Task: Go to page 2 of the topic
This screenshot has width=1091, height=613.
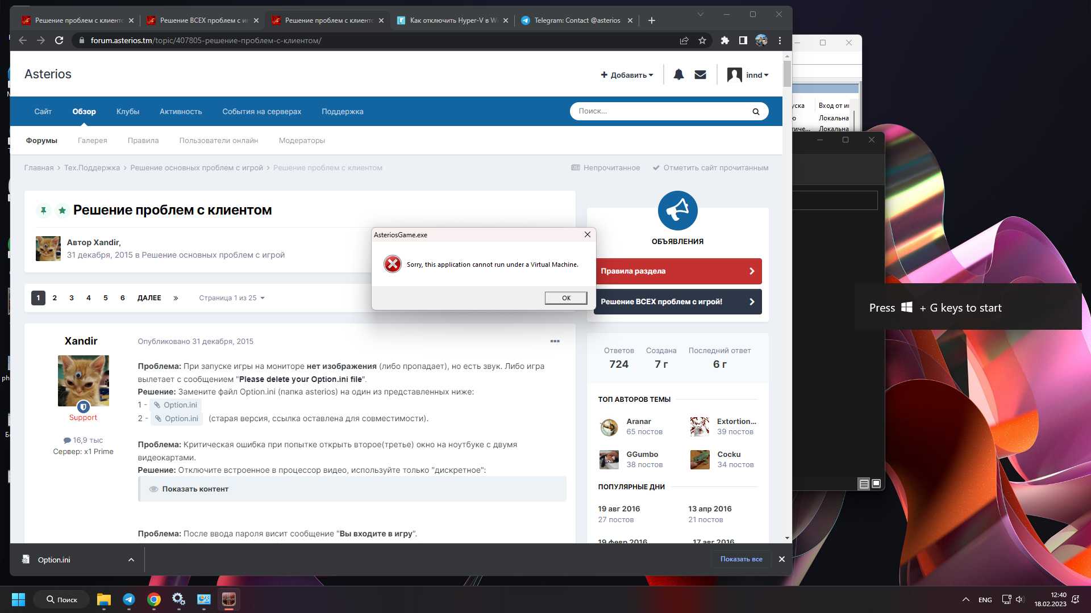Action: pos(55,298)
